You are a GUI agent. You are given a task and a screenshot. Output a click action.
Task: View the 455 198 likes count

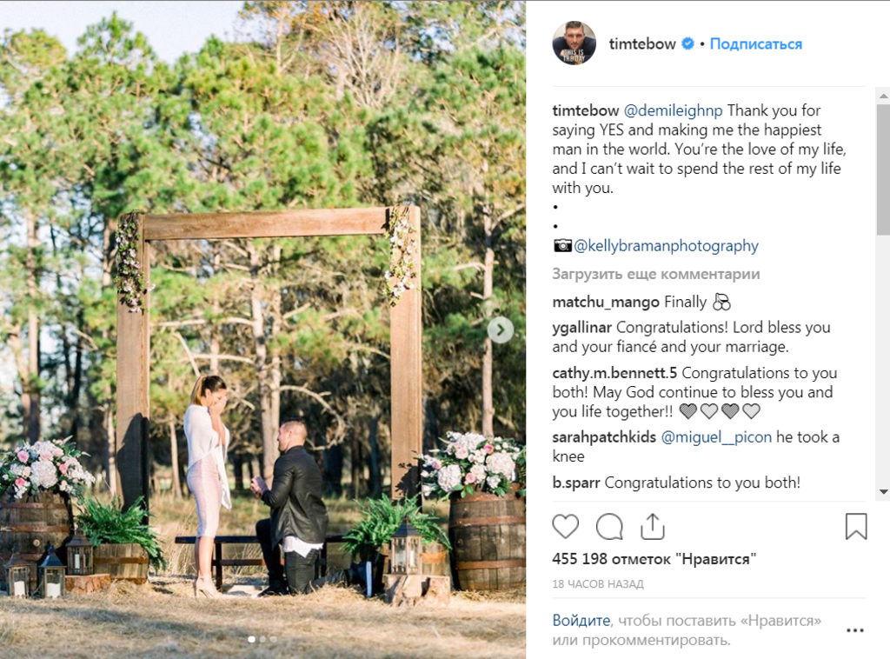654,559
